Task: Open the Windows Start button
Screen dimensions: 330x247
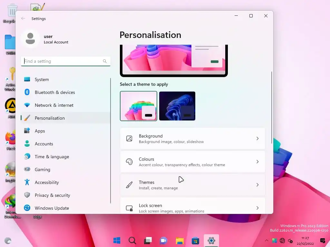Action: click(117, 241)
